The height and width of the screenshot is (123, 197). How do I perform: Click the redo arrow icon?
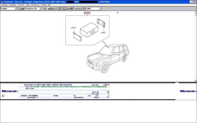tap(79, 8)
